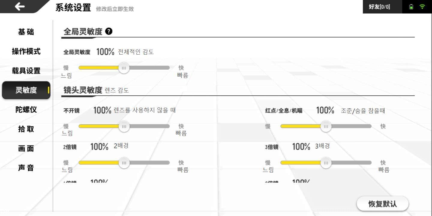Select the 基础 settings tab
This screenshot has height=216, width=432.
click(x=26, y=32)
